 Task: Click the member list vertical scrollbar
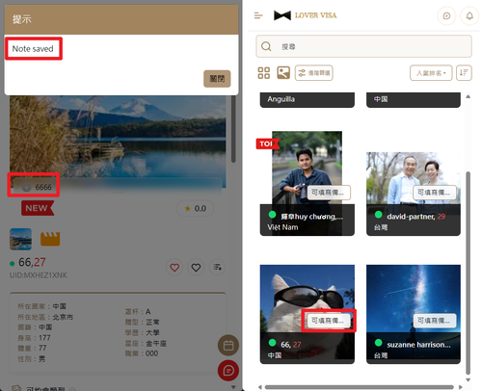click(x=469, y=273)
